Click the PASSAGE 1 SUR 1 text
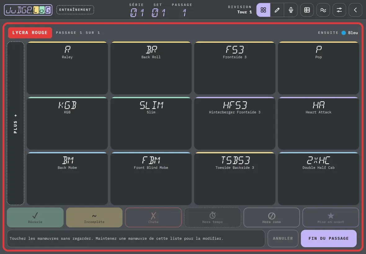 coord(78,33)
